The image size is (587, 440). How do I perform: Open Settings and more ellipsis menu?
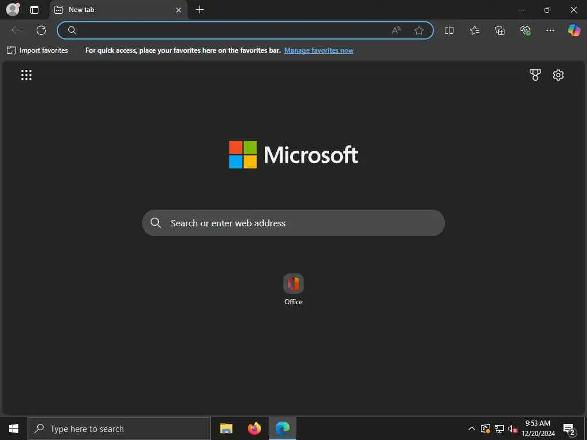click(550, 30)
